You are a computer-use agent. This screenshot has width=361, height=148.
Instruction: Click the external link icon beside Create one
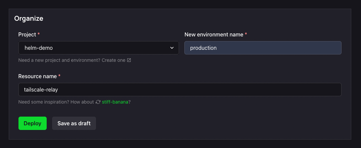129,60
